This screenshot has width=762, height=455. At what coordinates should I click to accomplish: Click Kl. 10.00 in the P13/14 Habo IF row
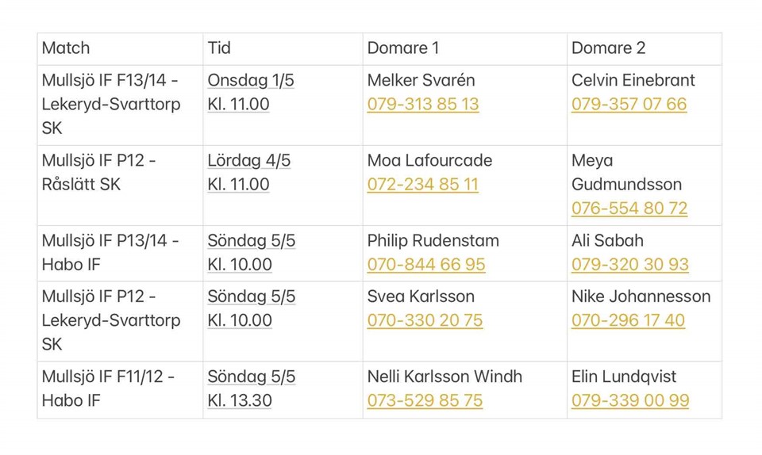click(x=239, y=265)
